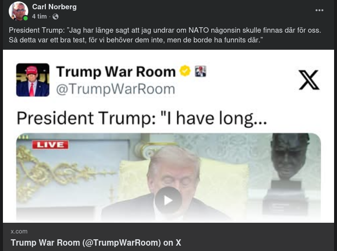The height and width of the screenshot is (251, 337).
Task: Click the Swedish post text about NATO
Action: click(x=165, y=35)
